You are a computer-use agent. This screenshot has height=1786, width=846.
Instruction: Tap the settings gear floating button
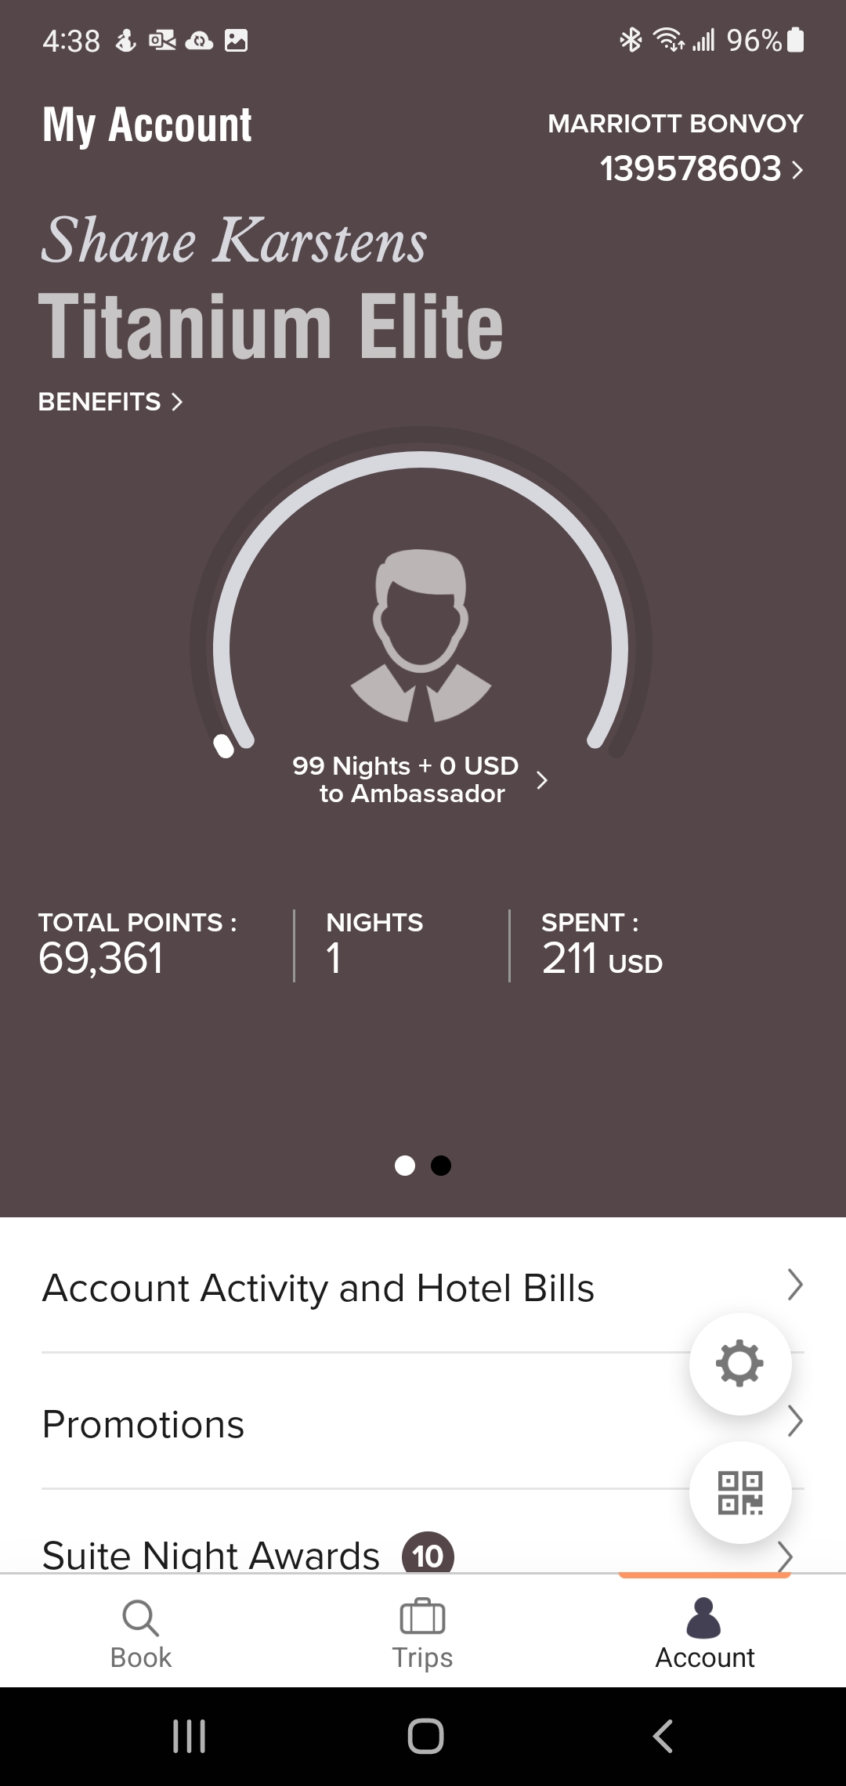click(x=739, y=1364)
